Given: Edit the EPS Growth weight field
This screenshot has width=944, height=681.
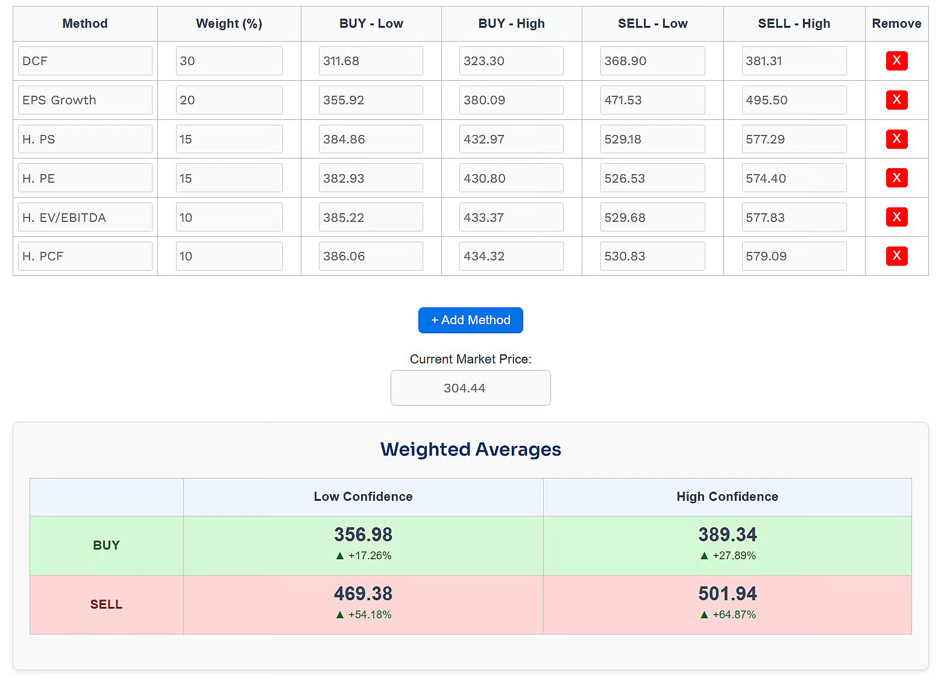Looking at the screenshot, I should tap(229, 100).
